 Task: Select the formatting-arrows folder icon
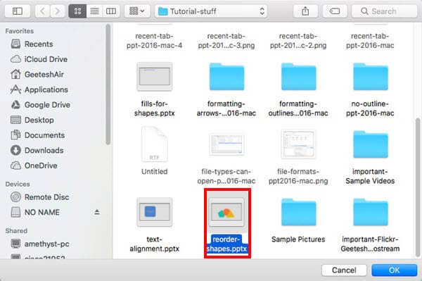click(x=226, y=77)
